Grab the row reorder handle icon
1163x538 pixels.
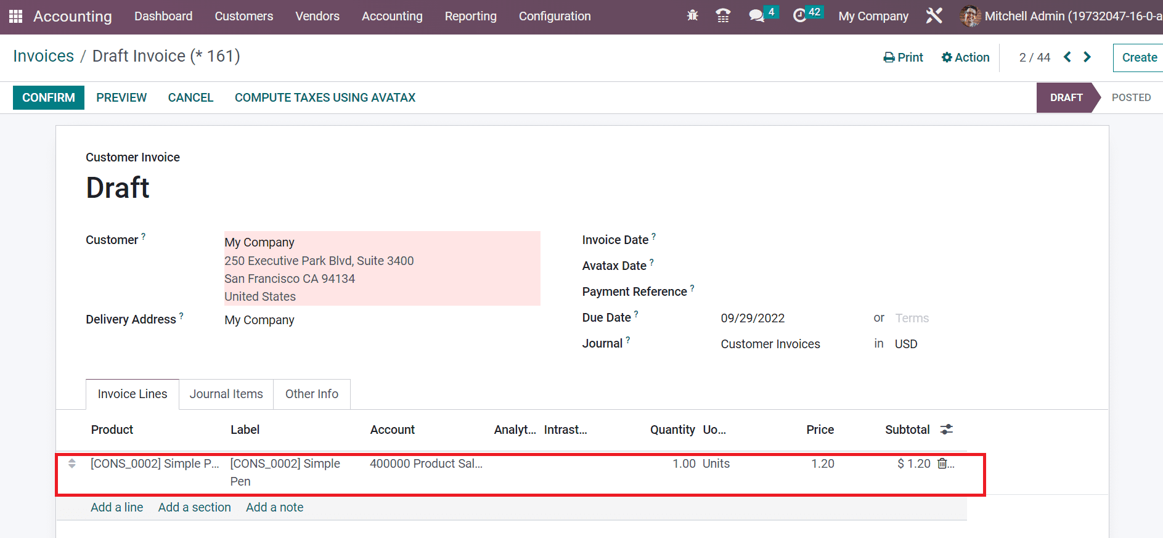[x=72, y=463]
